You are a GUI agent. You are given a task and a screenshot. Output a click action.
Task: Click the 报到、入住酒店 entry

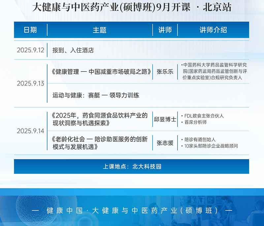coord(73,50)
